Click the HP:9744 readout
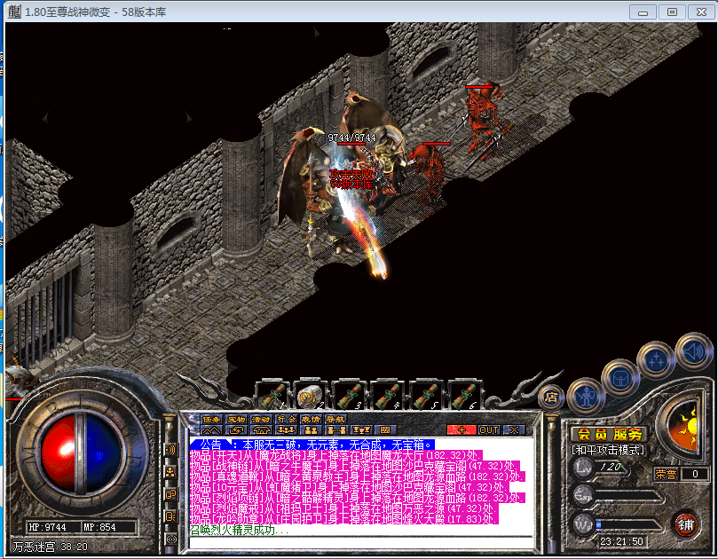Screen dimensions: 718x559 click(48, 527)
